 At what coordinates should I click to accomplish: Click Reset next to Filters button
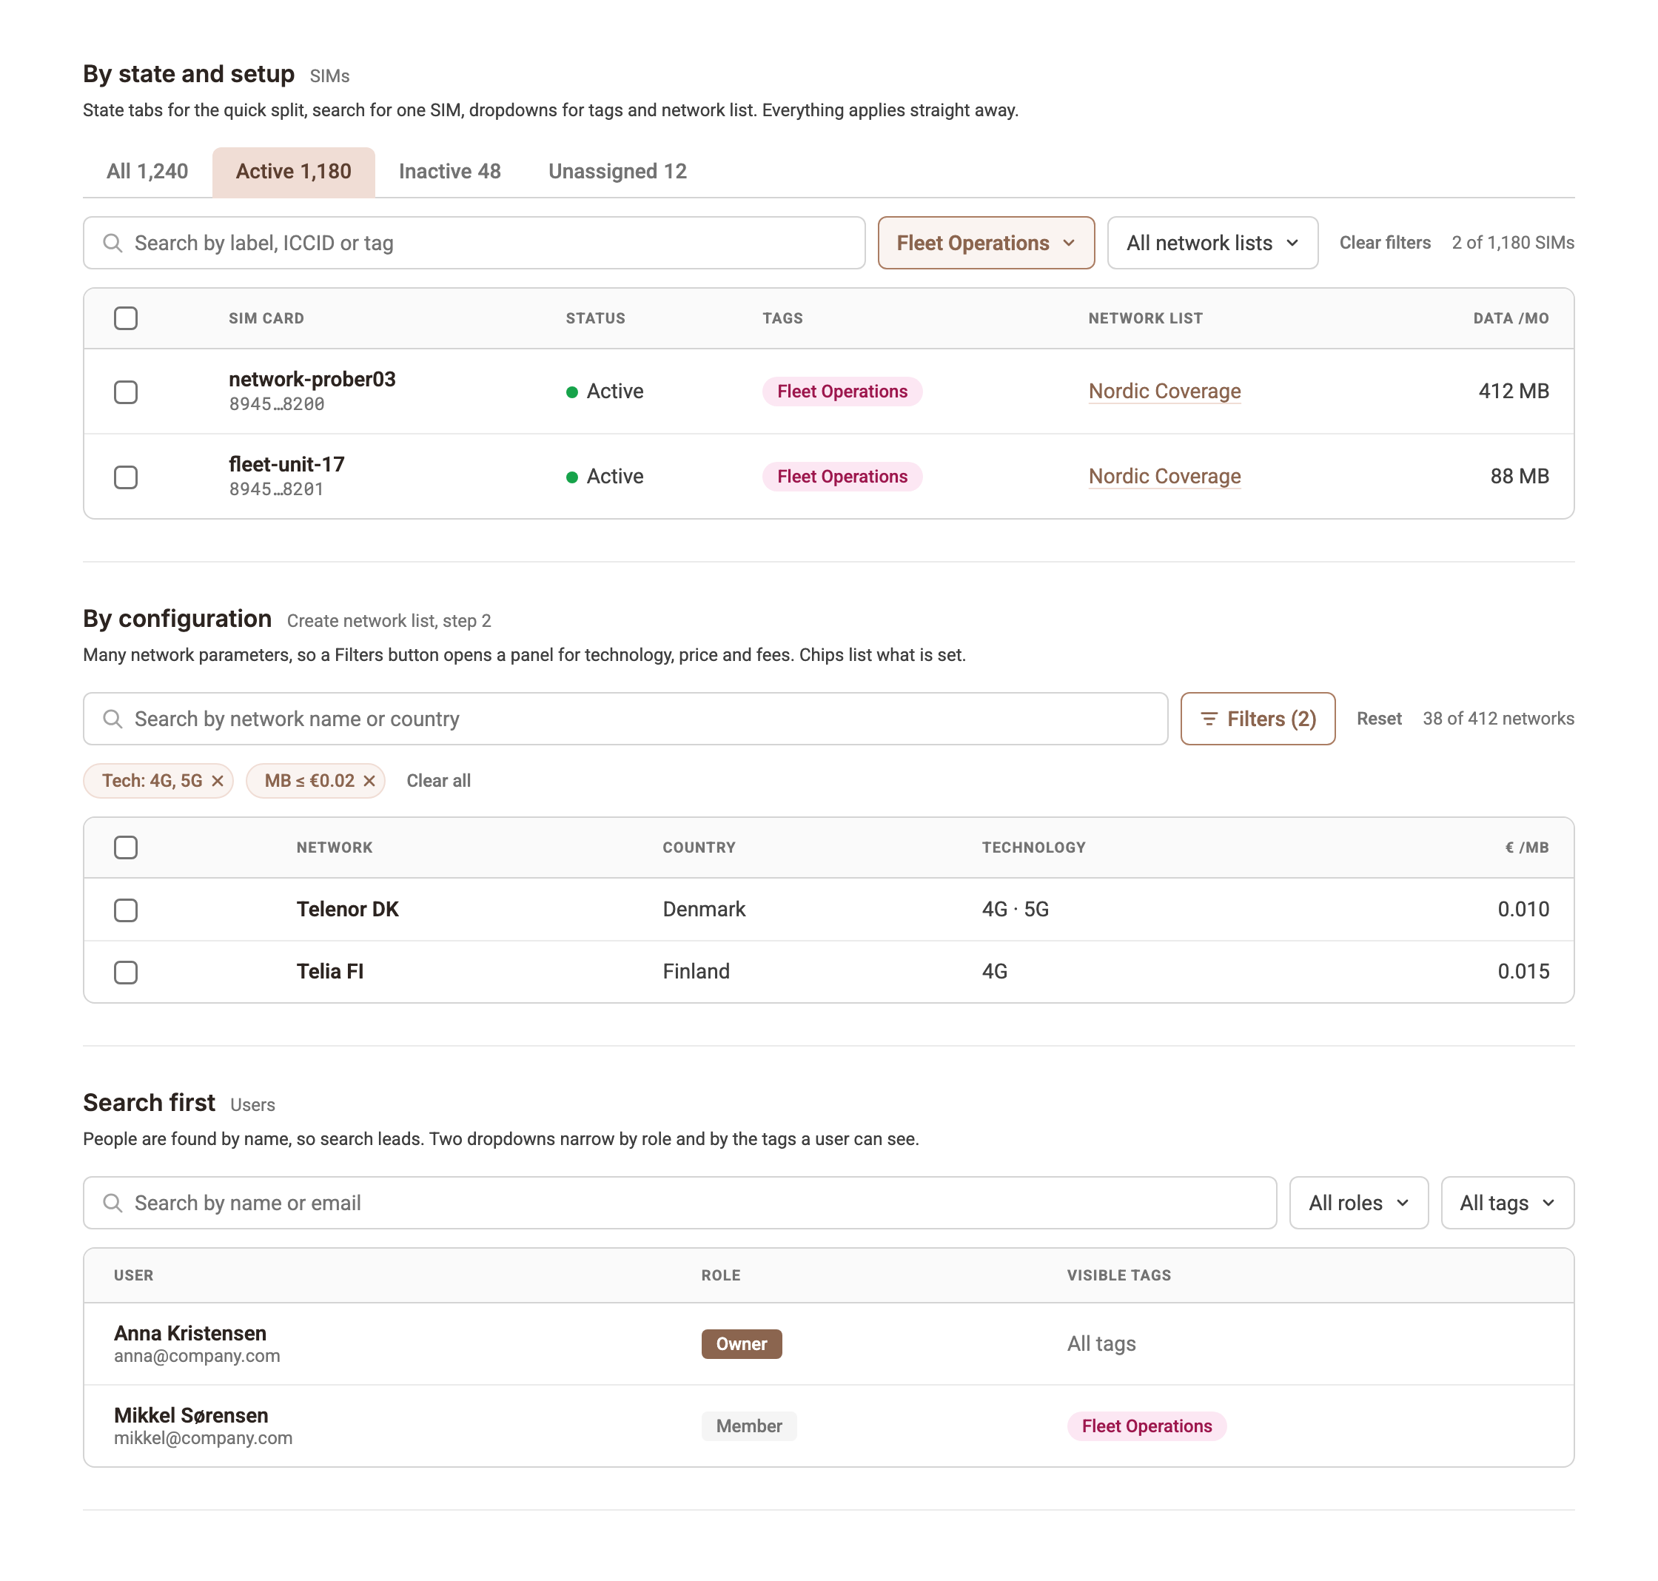[1379, 719]
